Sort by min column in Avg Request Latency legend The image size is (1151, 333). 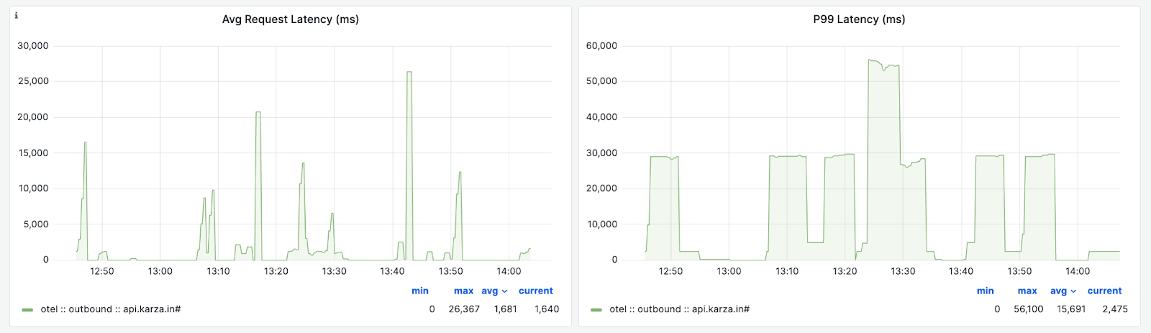419,291
